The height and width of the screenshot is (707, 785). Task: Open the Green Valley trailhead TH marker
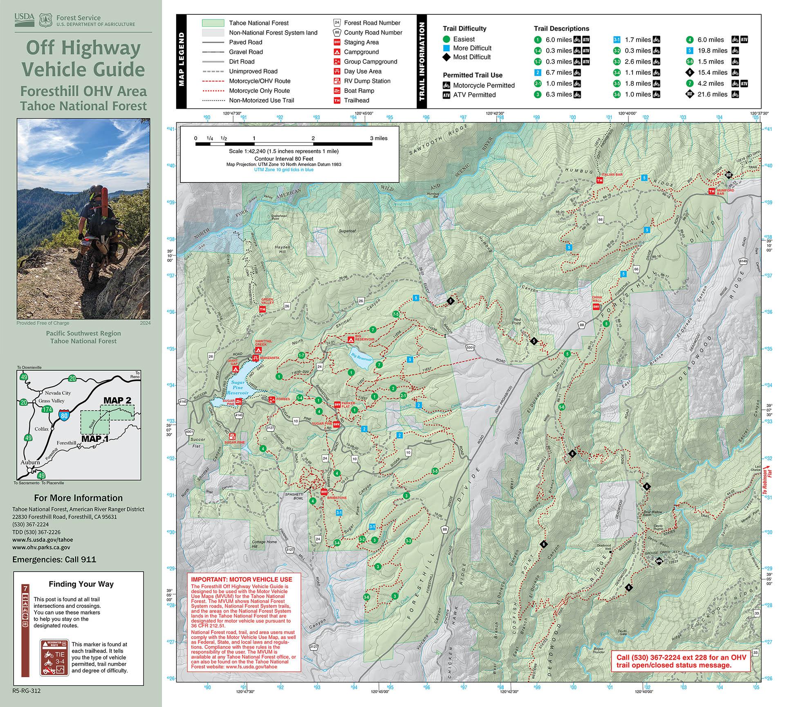point(262,310)
